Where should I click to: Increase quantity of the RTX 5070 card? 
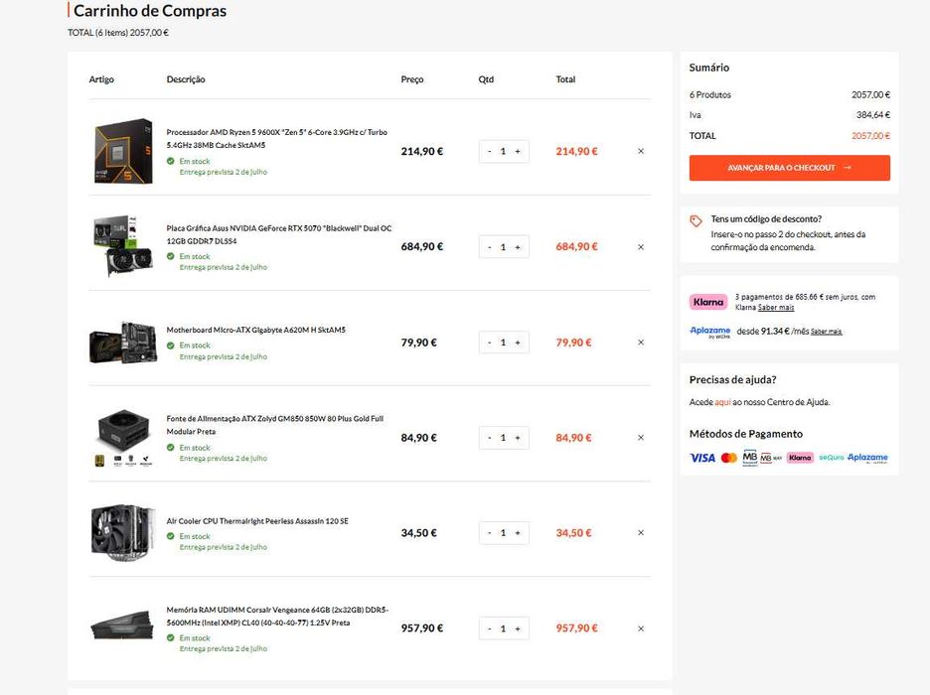[x=518, y=247]
